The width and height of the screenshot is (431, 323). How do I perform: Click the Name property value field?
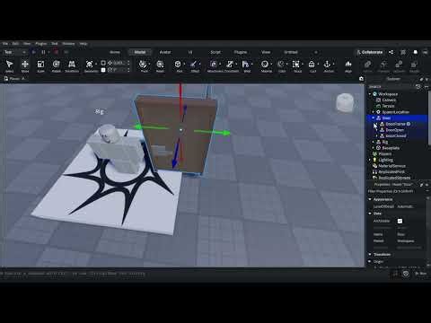pos(411,234)
